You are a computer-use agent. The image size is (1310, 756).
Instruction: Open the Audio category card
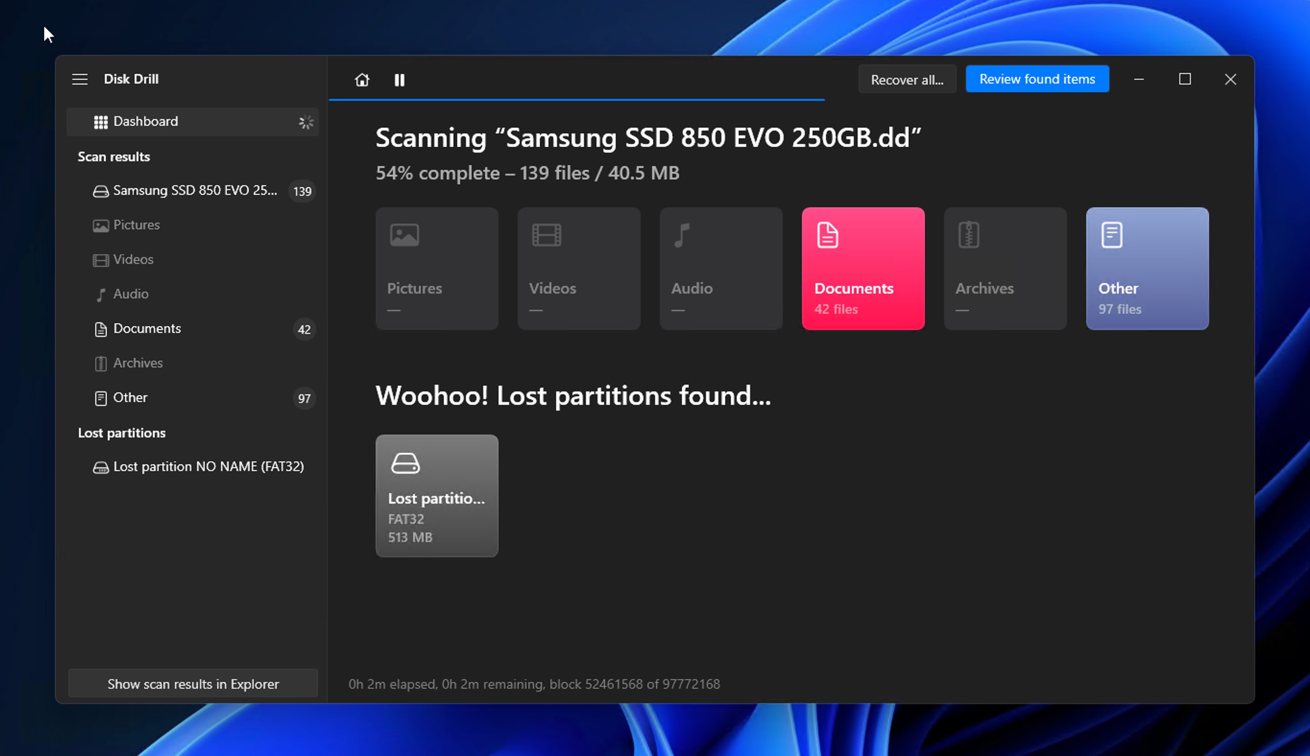click(x=721, y=269)
